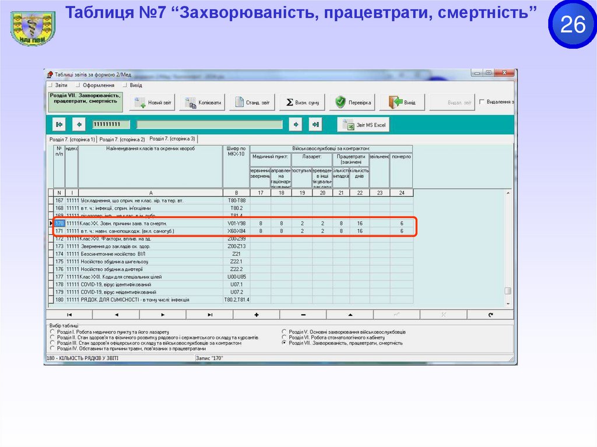
Task: Select row 174 Безсимптомне носійство ВІЛ
Action: [x=231, y=254]
